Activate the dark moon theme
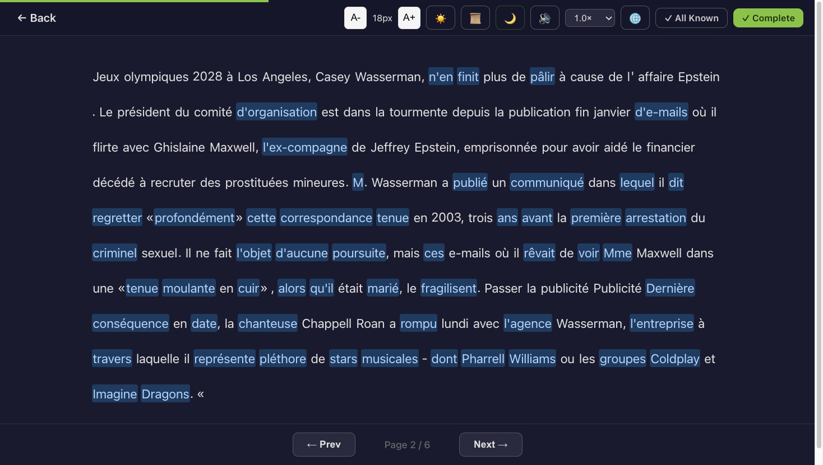823x465 pixels. [x=510, y=17]
